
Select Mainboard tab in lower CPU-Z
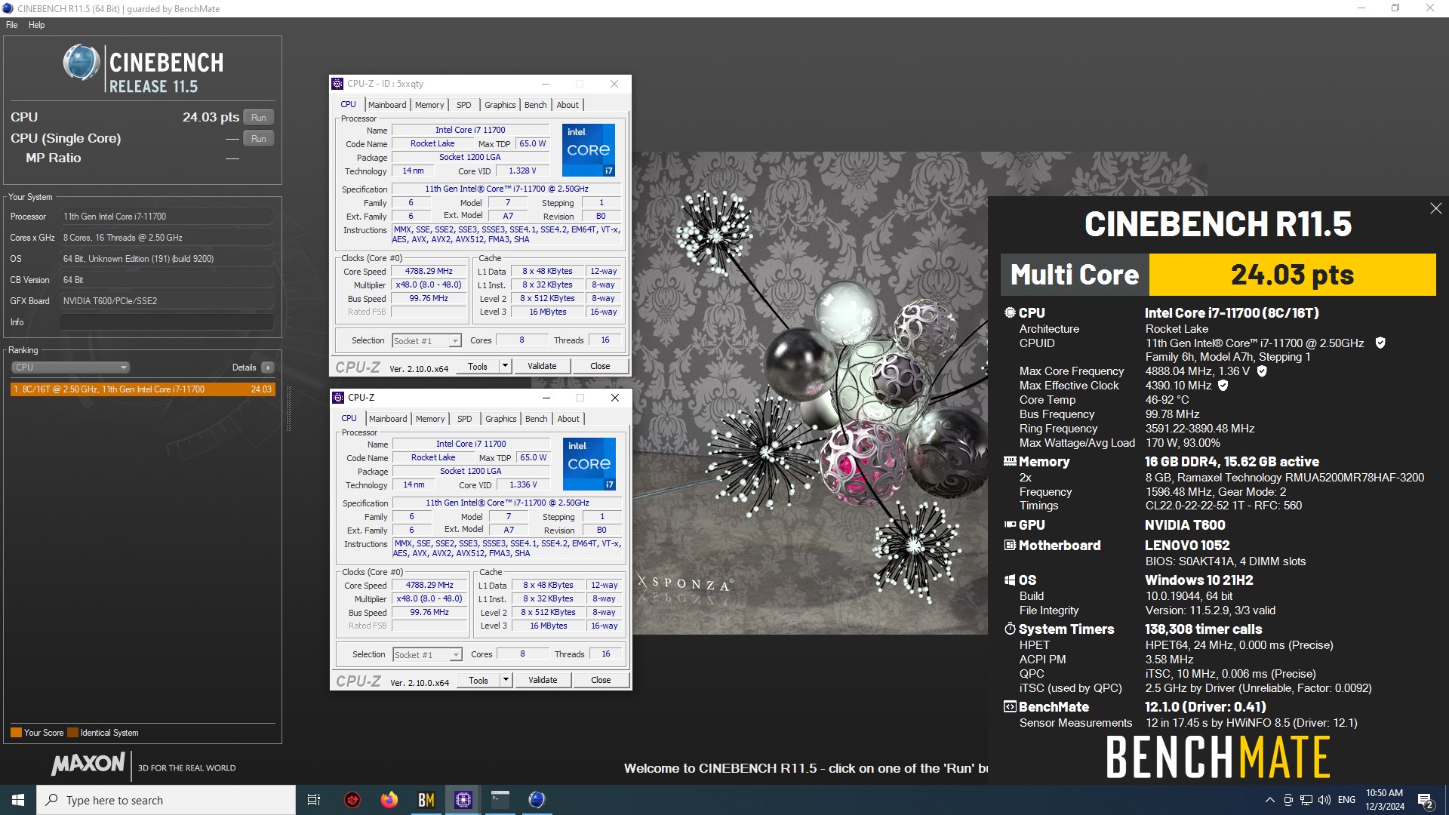coord(388,419)
